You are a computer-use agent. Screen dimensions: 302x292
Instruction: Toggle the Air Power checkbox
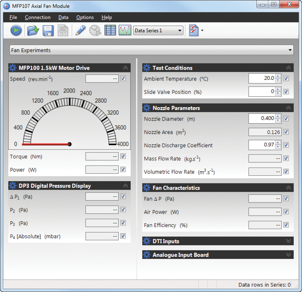tap(286, 212)
